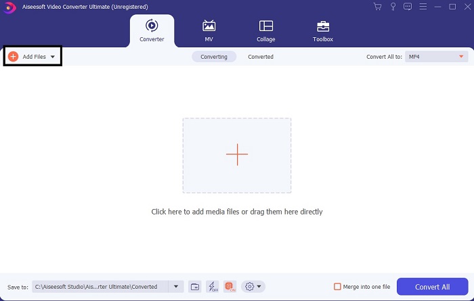Click the red plus Add Files icon

tap(13, 57)
